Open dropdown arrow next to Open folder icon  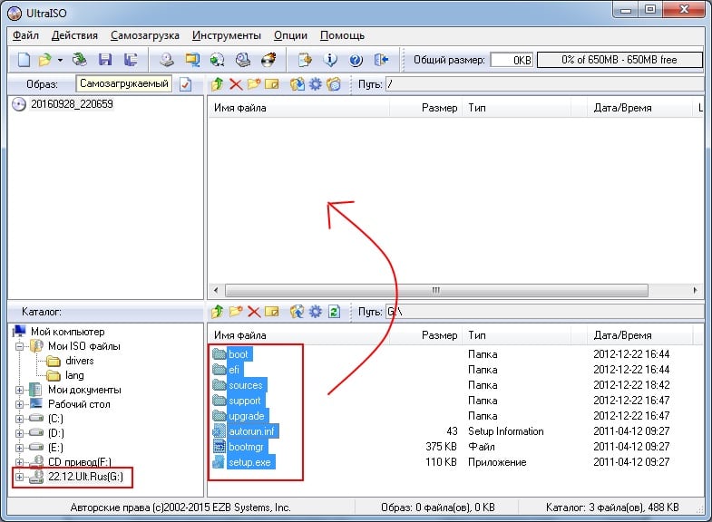pos(60,60)
